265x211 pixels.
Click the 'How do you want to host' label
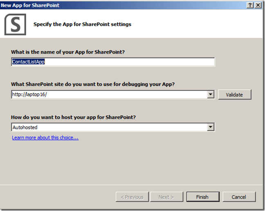(x=73, y=117)
